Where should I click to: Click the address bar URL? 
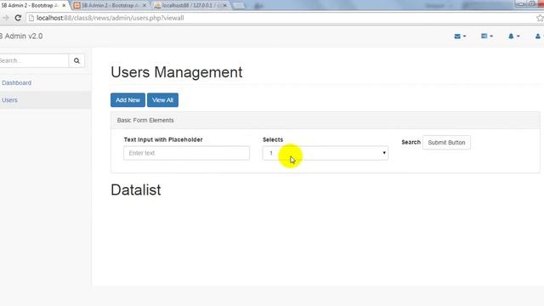pyautogui.click(x=110, y=18)
